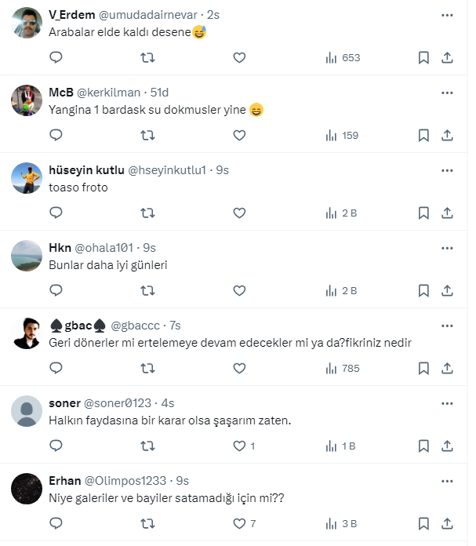Reply to gbac's tweet
This screenshot has width=476, height=546.
56,368
